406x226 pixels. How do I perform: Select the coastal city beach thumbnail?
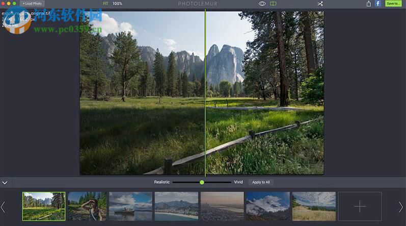coord(176,206)
